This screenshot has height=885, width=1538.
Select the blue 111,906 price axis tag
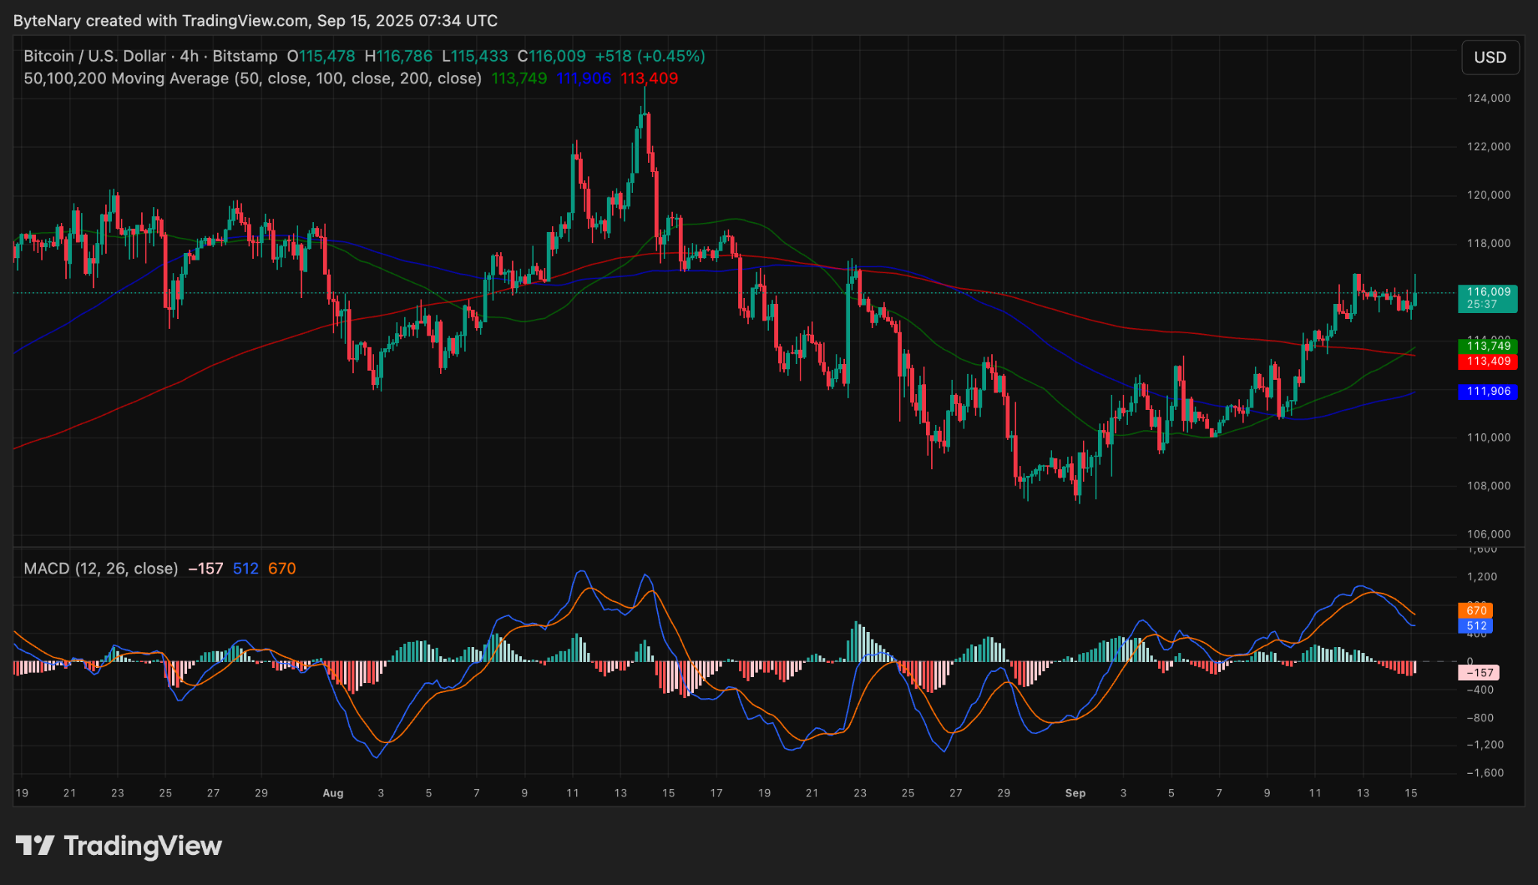click(1487, 392)
